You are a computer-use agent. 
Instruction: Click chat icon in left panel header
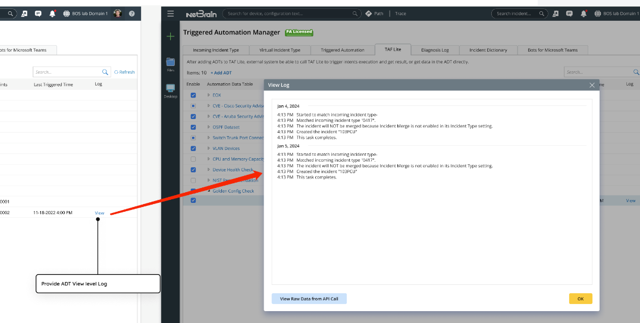[x=38, y=14]
